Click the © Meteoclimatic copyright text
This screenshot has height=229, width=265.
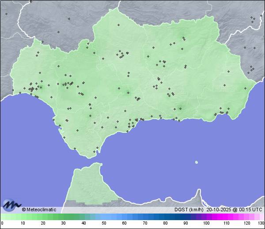pyautogui.click(x=39, y=210)
